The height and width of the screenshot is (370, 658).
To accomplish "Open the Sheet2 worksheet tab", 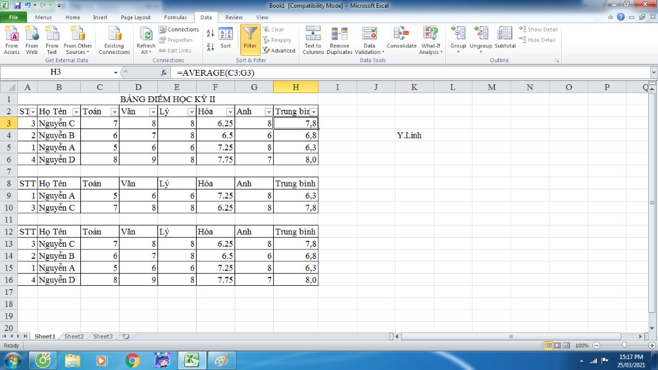I will [74, 337].
